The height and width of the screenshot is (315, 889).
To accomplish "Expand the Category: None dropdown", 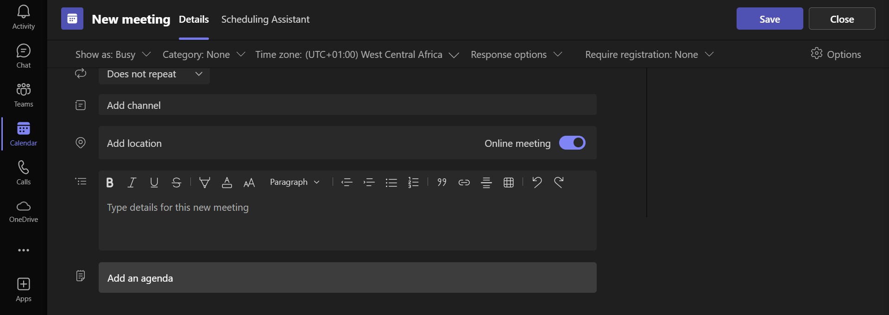I will (204, 55).
